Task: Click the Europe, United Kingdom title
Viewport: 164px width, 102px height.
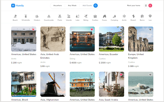Action: pyautogui.click(x=136, y=56)
